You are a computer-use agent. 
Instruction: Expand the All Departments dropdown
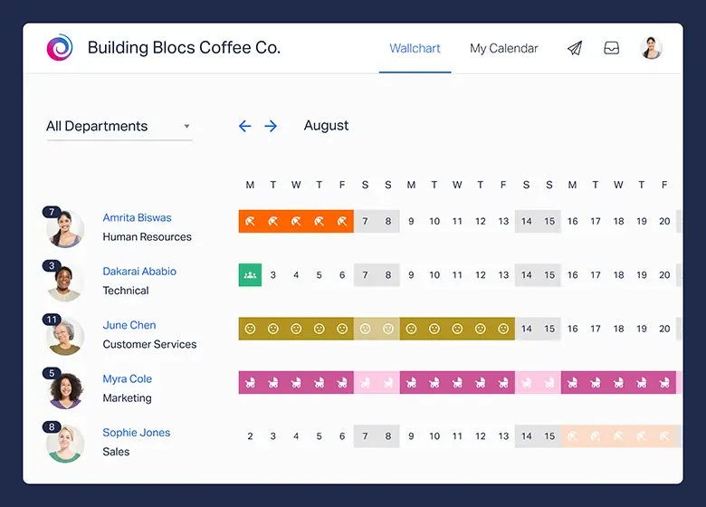[119, 127]
